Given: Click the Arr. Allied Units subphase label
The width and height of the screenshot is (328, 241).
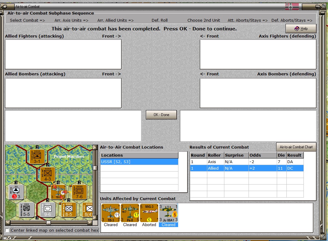Looking at the screenshot, I should point(115,20).
